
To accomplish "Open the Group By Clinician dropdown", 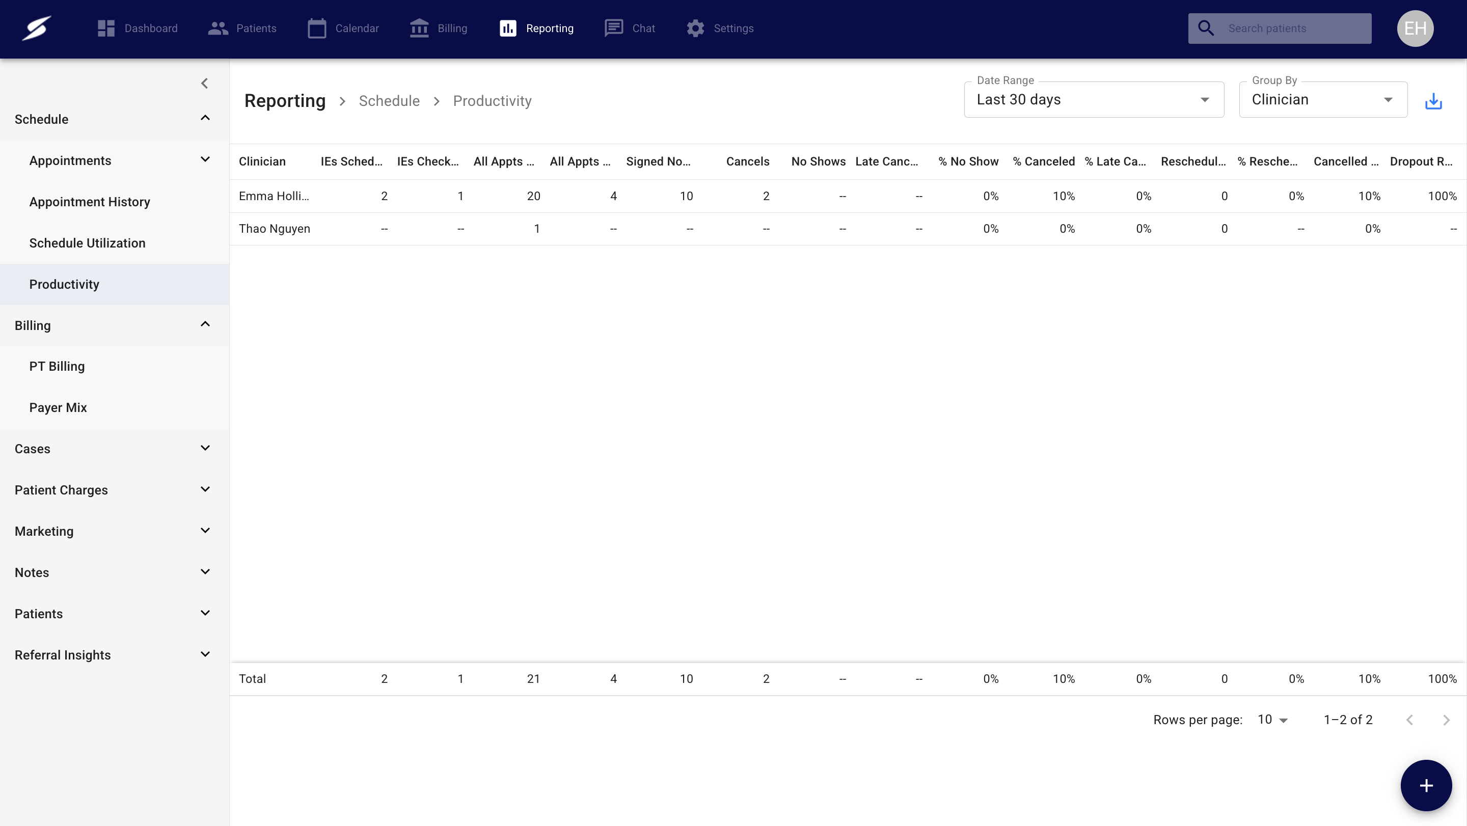I will (x=1322, y=100).
